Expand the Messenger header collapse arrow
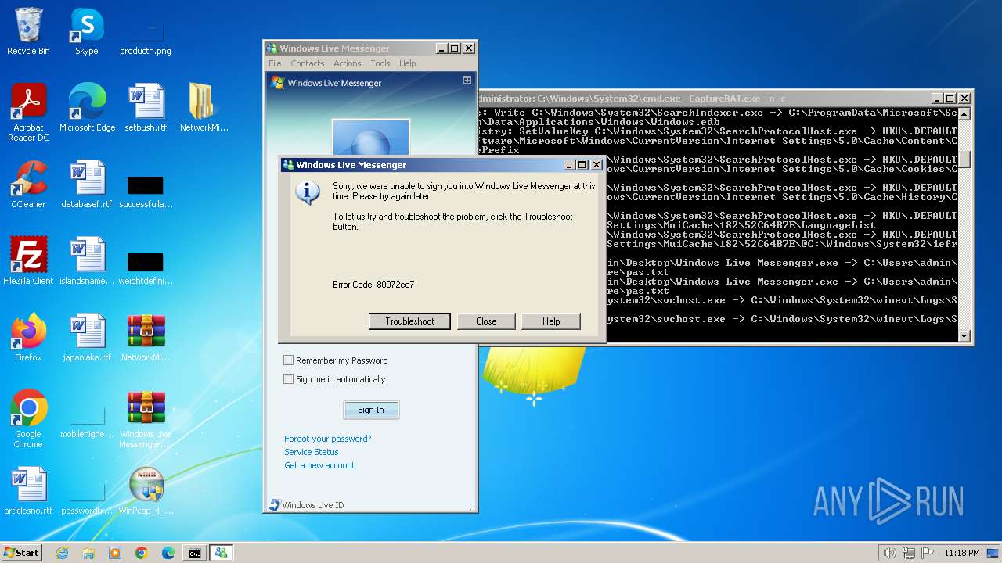Image resolution: width=1002 pixels, height=563 pixels. click(467, 80)
